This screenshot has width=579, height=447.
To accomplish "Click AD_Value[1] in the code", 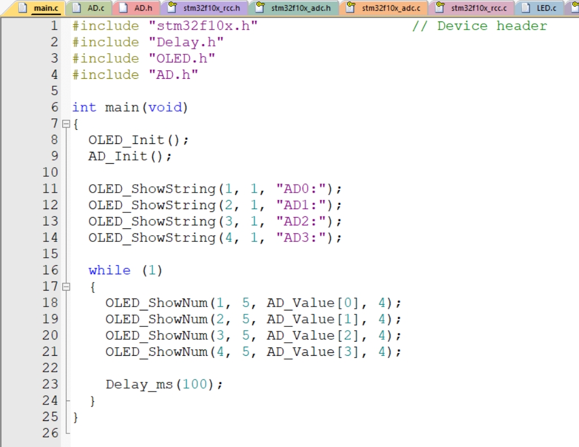I will tap(313, 319).
